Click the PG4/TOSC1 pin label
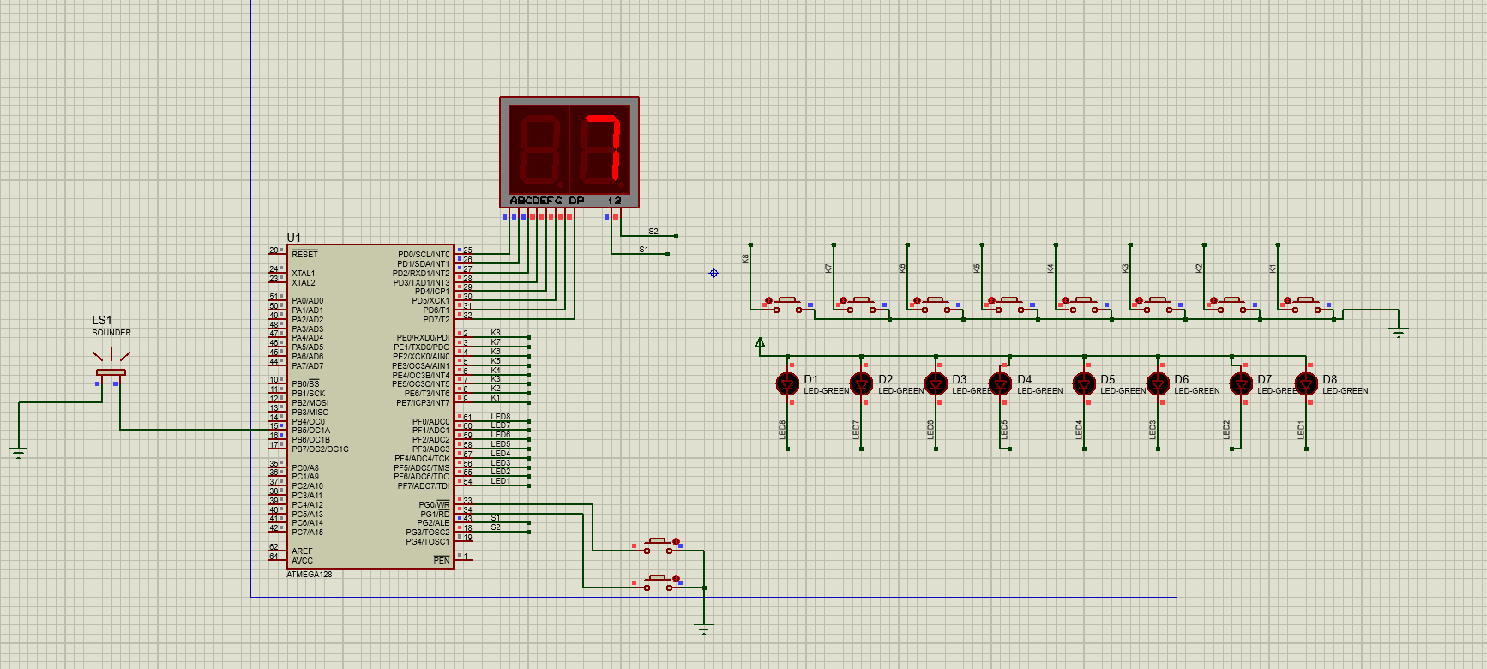This screenshot has width=1487, height=669. coord(428,542)
